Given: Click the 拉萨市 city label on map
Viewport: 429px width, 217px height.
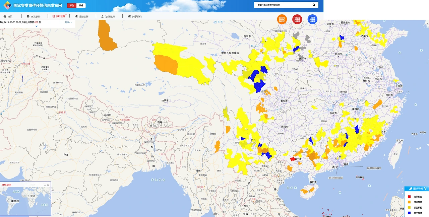Looking at the screenshot, I should (x=165, y=100).
